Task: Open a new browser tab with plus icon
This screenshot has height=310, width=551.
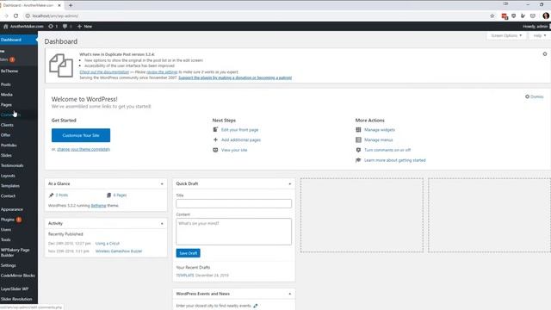Action: (71, 5)
